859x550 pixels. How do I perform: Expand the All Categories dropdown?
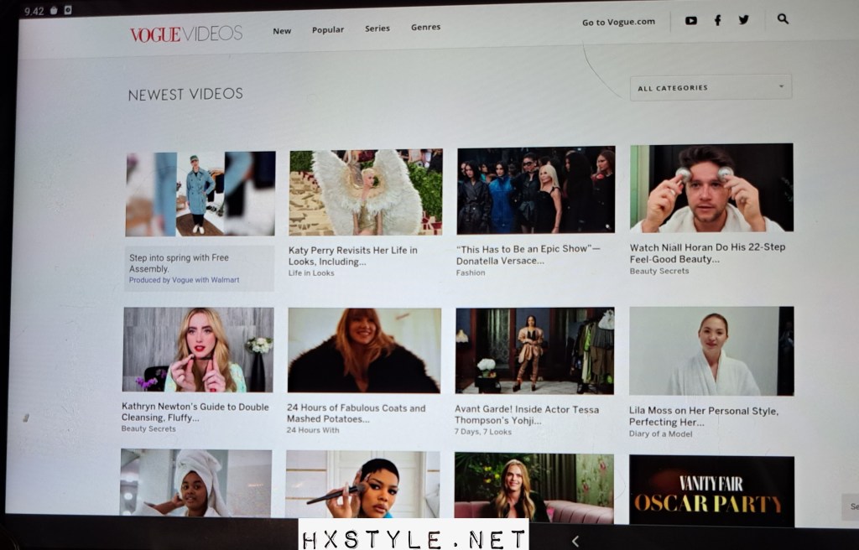coord(711,87)
